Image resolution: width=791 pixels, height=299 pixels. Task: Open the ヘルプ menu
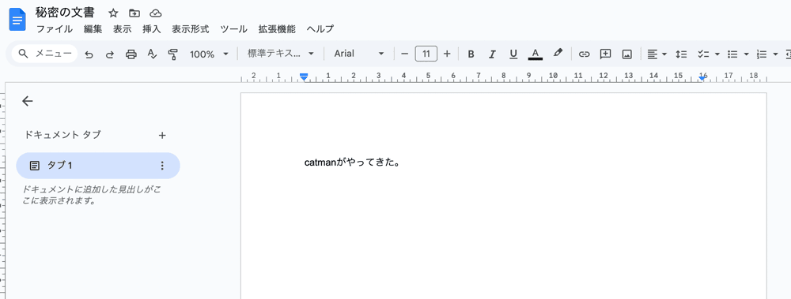click(x=320, y=29)
